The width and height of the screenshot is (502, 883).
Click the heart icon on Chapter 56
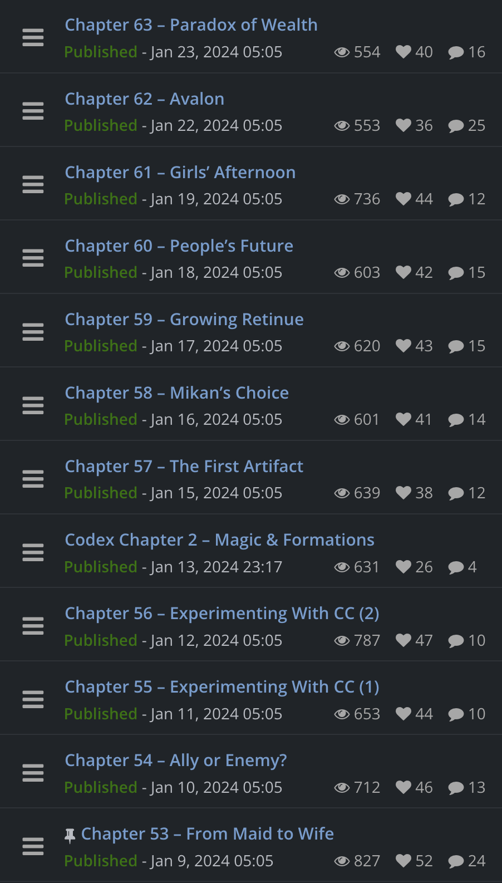(x=403, y=640)
